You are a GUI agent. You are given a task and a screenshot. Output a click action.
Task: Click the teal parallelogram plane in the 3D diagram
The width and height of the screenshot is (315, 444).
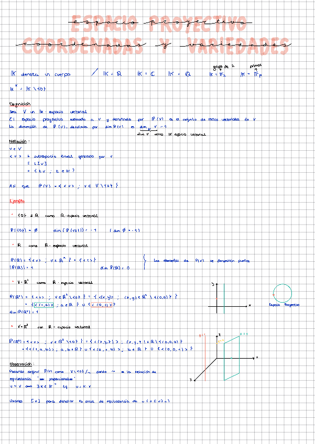(x=232, y=359)
